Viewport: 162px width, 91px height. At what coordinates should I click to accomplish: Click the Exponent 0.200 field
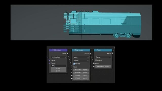[103, 66]
